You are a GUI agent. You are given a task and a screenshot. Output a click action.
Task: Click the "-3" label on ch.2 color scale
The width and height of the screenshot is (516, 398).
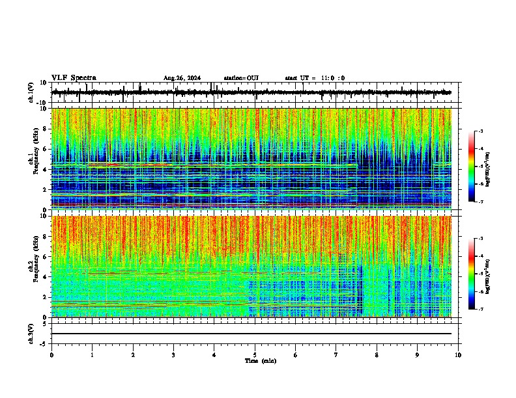480,239
